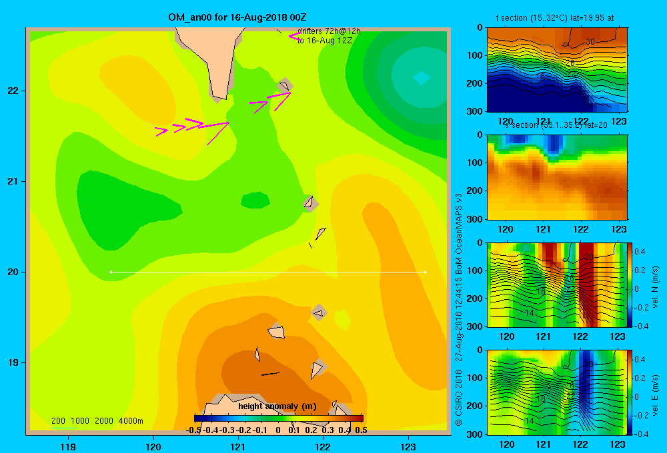The image size is (667, 453).
Task: Click the "height anomaly (m)" colour bar label
Action: tap(277, 406)
